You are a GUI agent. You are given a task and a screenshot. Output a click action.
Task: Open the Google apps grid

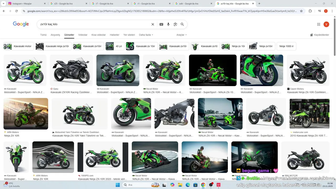point(319,24)
